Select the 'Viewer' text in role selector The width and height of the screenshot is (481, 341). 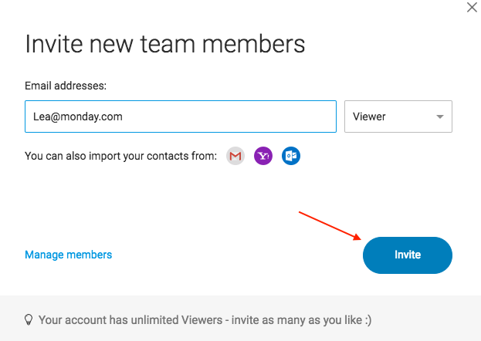(369, 116)
